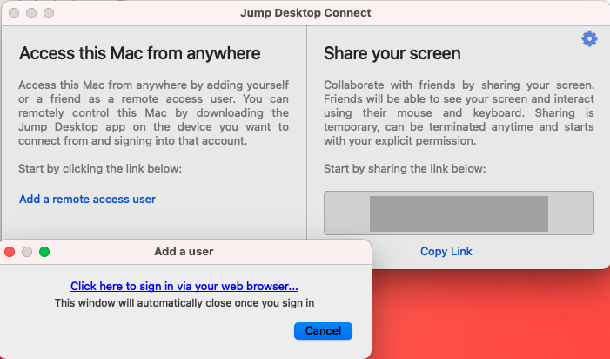610x359 pixels.
Task: Cancel the Add a user dialog
Action: pyautogui.click(x=323, y=331)
